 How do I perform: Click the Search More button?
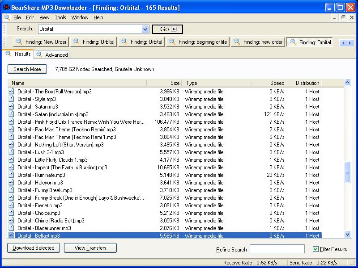click(27, 69)
